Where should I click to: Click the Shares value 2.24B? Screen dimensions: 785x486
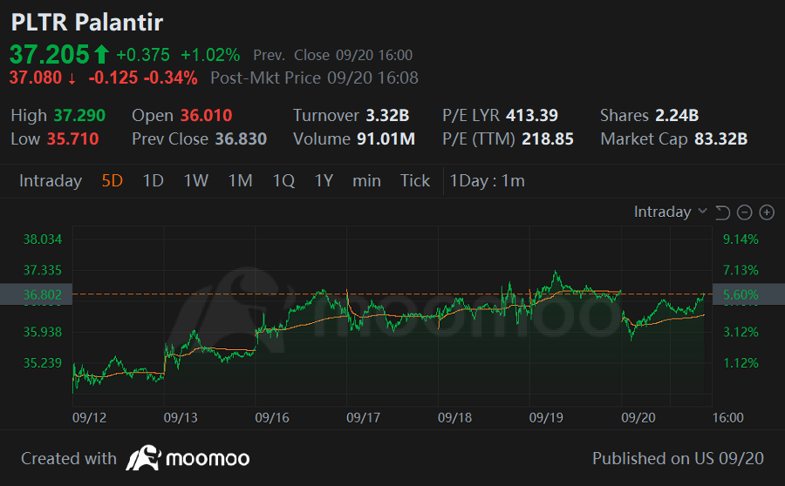click(677, 116)
